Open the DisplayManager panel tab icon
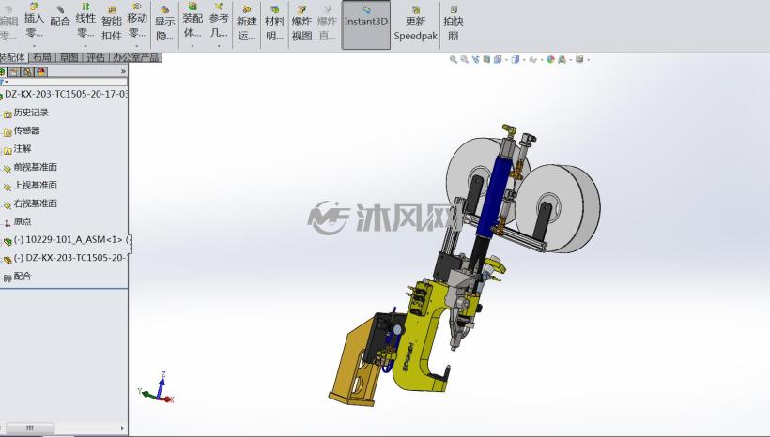The height and width of the screenshot is (437, 770). click(x=40, y=71)
